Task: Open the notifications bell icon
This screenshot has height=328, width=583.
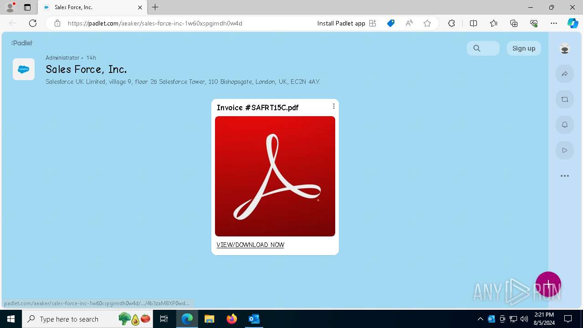Action: pyautogui.click(x=565, y=125)
